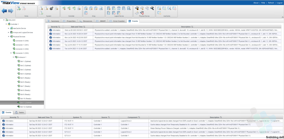The image size is (284, 139).
Task: Click the add system icon in Home group
Action: [x=19, y=8]
